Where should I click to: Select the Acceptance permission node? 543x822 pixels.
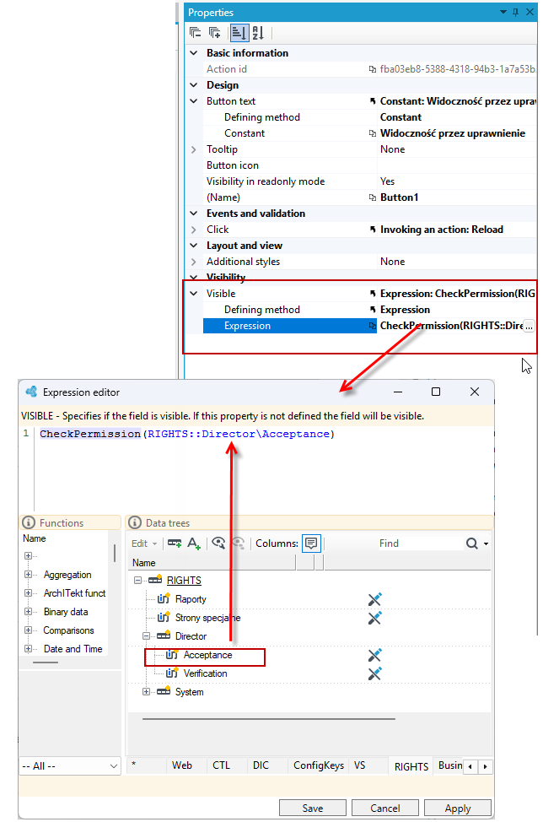point(207,655)
